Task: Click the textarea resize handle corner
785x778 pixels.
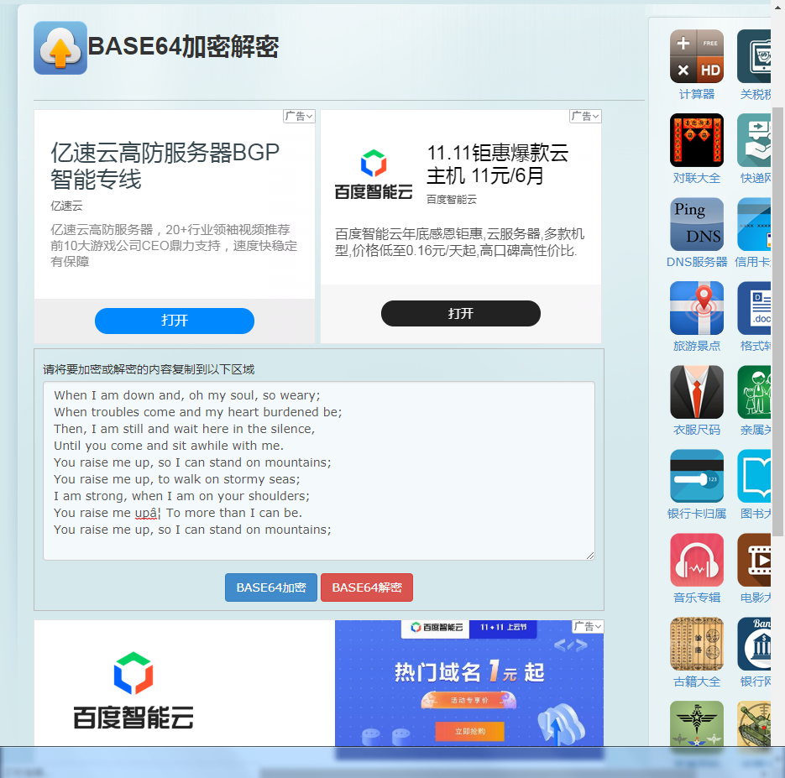Action: 590,556
